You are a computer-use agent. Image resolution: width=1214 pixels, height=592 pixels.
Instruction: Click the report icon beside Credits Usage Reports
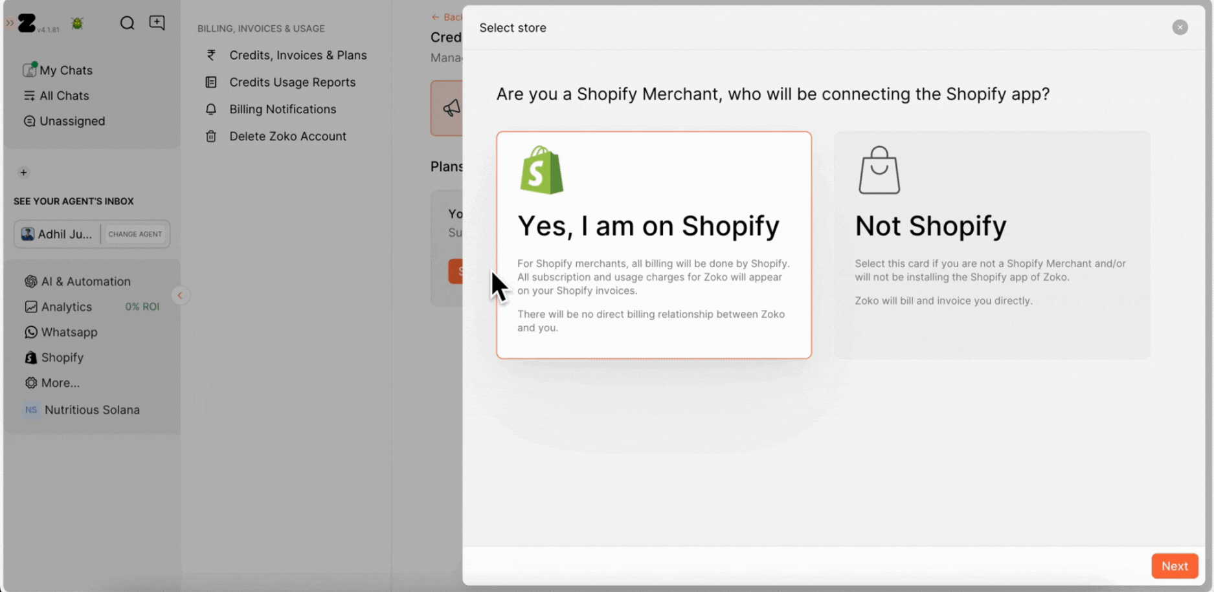[211, 82]
